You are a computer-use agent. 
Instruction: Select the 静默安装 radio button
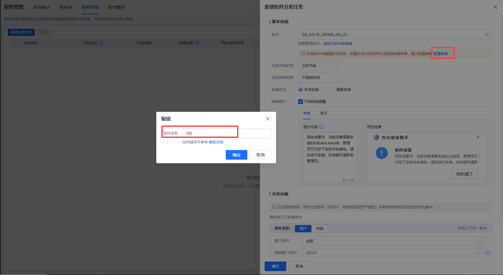pyautogui.click(x=333, y=90)
